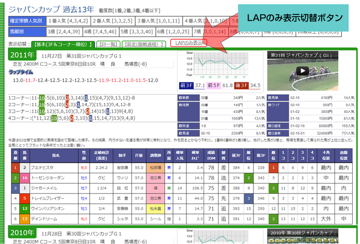Click the 5歳 [3,3,3,40] cell
The width and height of the screenshot is (360, 244).
click(x=137, y=32)
